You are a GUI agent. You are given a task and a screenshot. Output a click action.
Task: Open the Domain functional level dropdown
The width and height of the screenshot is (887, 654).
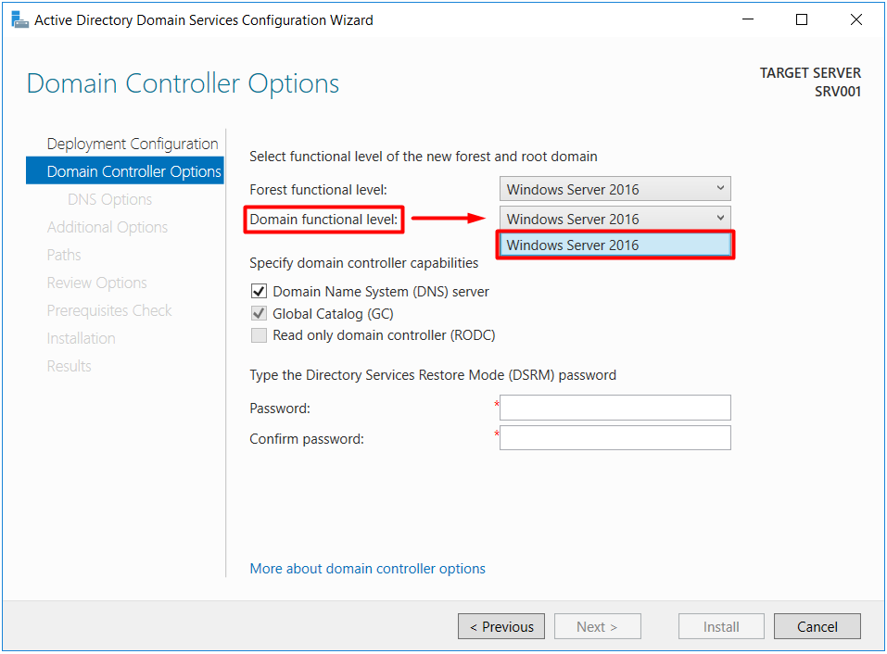[615, 219]
